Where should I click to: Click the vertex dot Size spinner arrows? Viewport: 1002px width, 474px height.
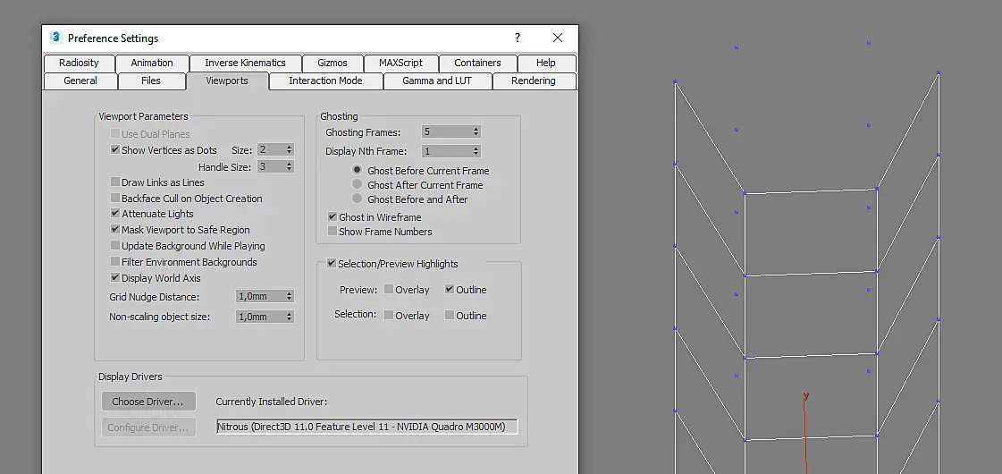pos(289,149)
